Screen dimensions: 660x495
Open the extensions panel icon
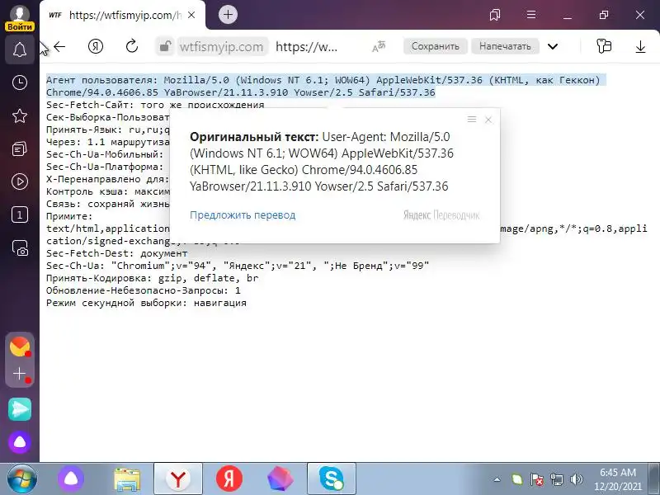(x=604, y=46)
